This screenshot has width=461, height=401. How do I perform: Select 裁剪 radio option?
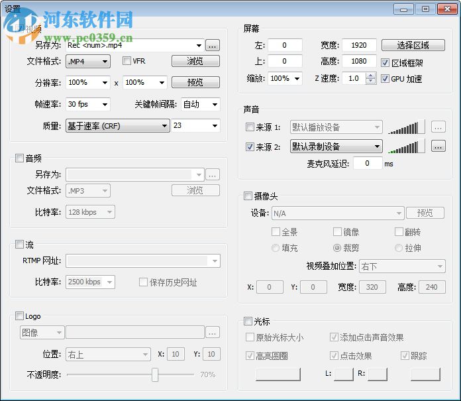tap(337, 248)
